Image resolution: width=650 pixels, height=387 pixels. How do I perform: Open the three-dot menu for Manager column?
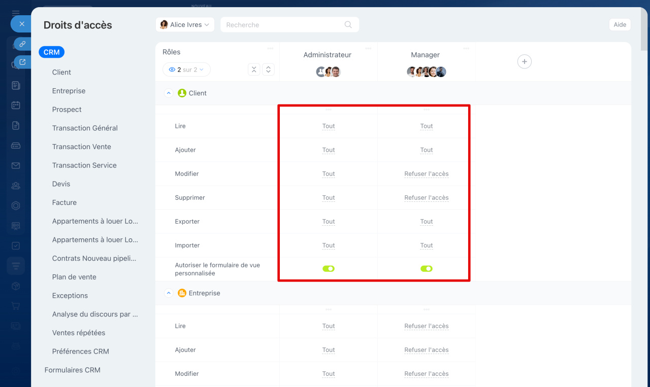pos(466,49)
